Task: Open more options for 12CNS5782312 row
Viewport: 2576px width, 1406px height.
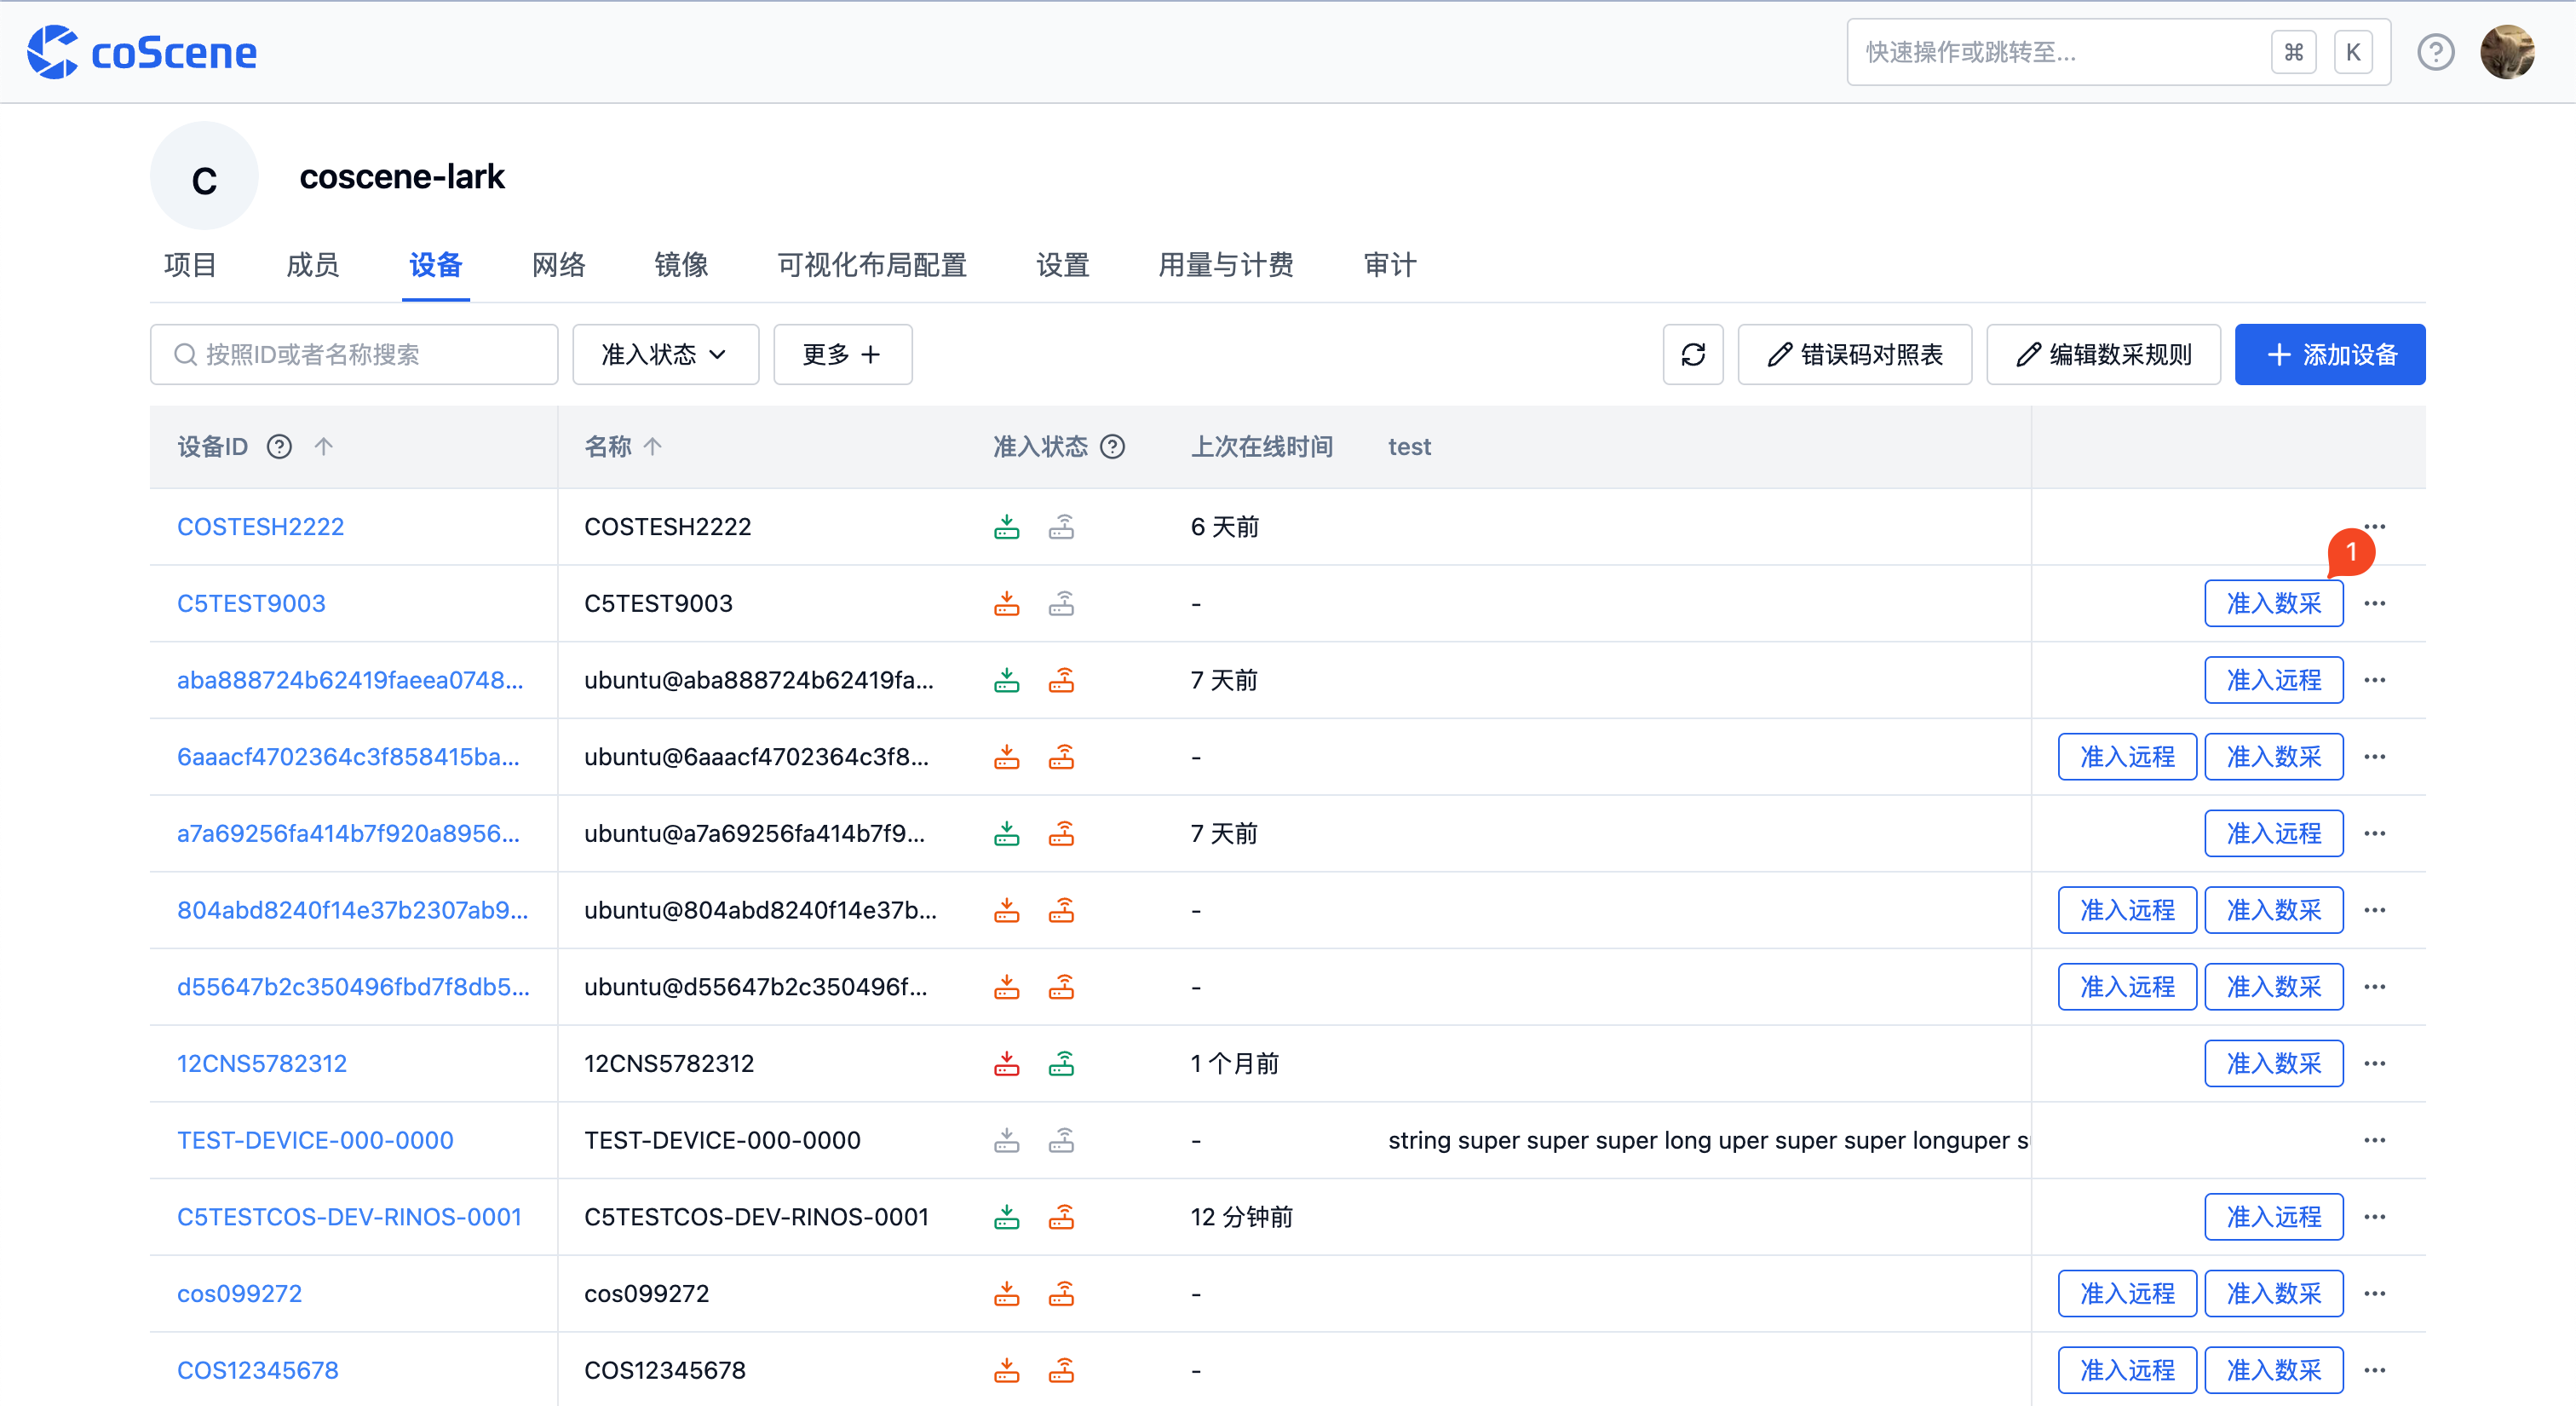Action: [x=2374, y=1063]
